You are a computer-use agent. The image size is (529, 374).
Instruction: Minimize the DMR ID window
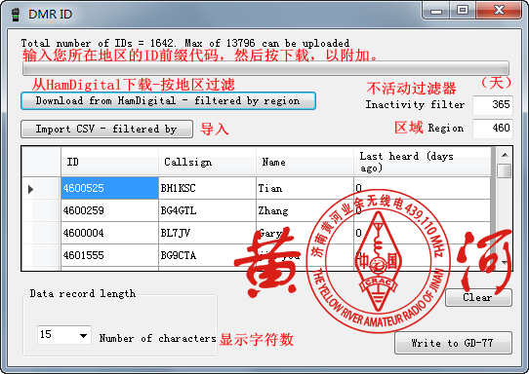[436, 11]
